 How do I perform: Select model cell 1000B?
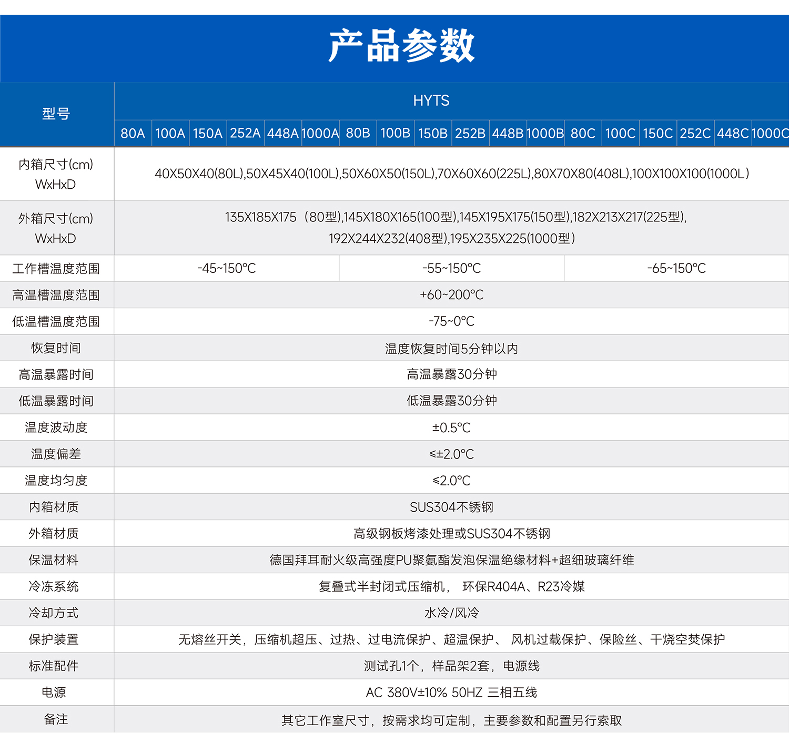pyautogui.click(x=545, y=133)
